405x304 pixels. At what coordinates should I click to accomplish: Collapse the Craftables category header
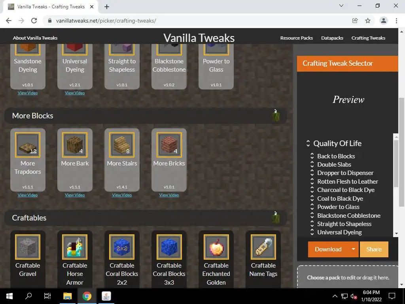146,218
